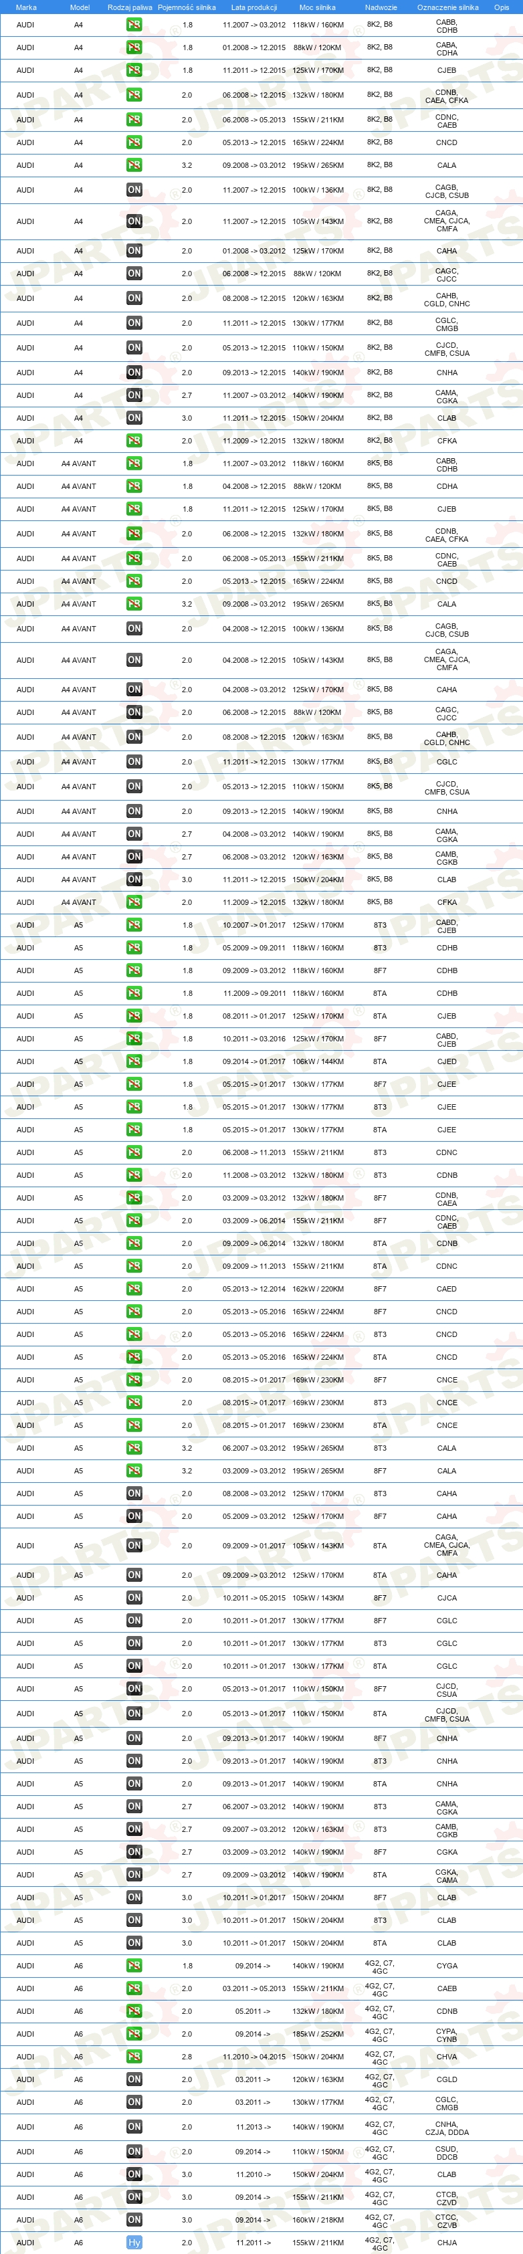Click ON diesel icon in A4 Avant CGLC row
523x2254 pixels.
point(134,762)
